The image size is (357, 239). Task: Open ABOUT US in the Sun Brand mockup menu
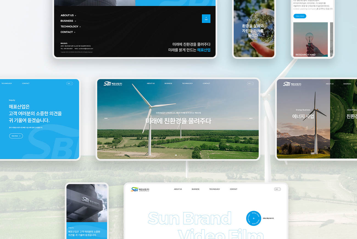(178, 189)
